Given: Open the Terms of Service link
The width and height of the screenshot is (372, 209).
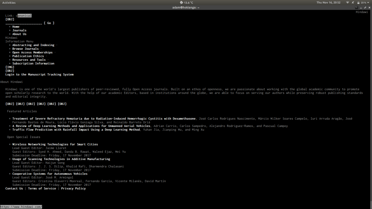Looking at the screenshot, I should tap(42, 188).
